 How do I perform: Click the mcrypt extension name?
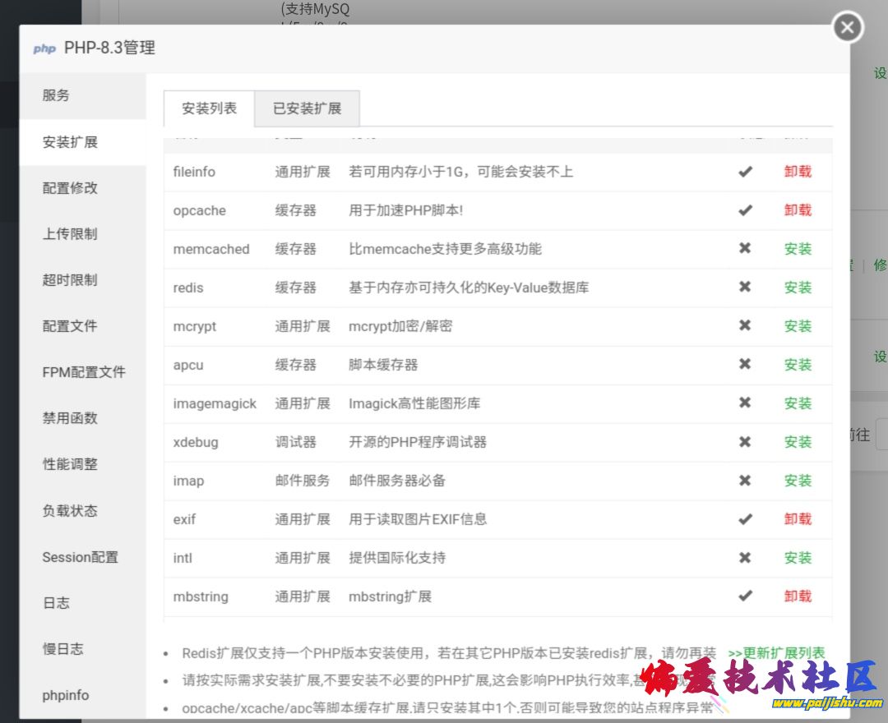195,326
